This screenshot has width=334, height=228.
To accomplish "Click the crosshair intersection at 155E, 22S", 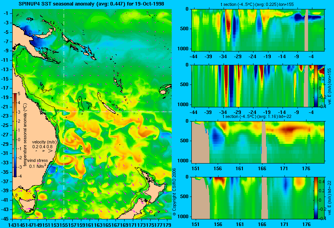I will click(x=64, y=112).
